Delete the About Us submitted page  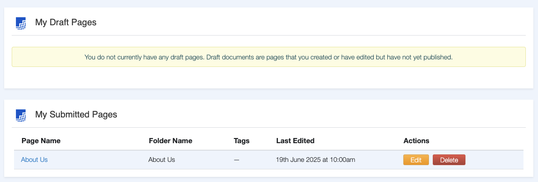449,160
